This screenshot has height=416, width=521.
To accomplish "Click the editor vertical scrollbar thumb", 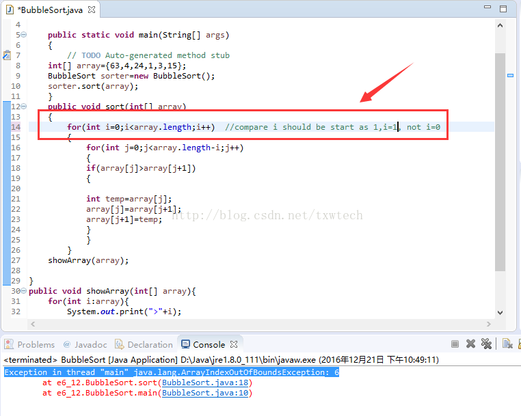I will (500, 162).
